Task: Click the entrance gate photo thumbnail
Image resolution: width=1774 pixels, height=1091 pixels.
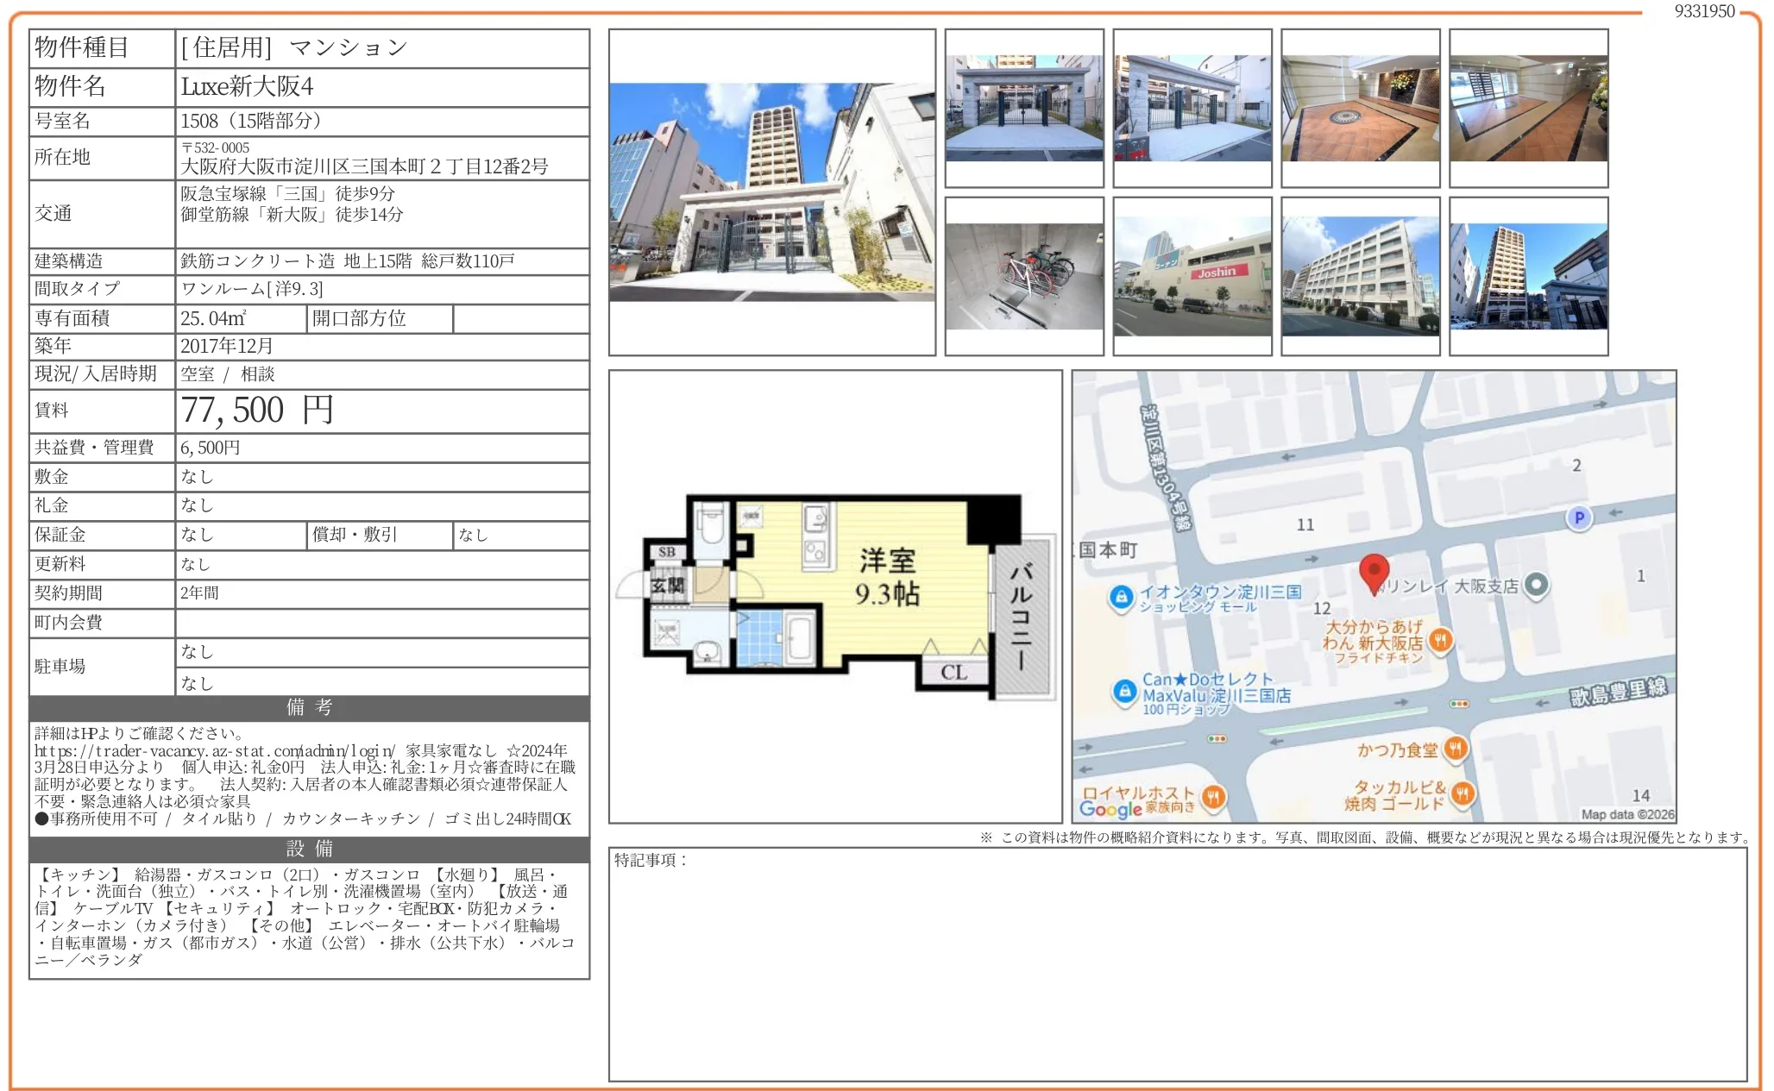Action: (x=1025, y=107)
